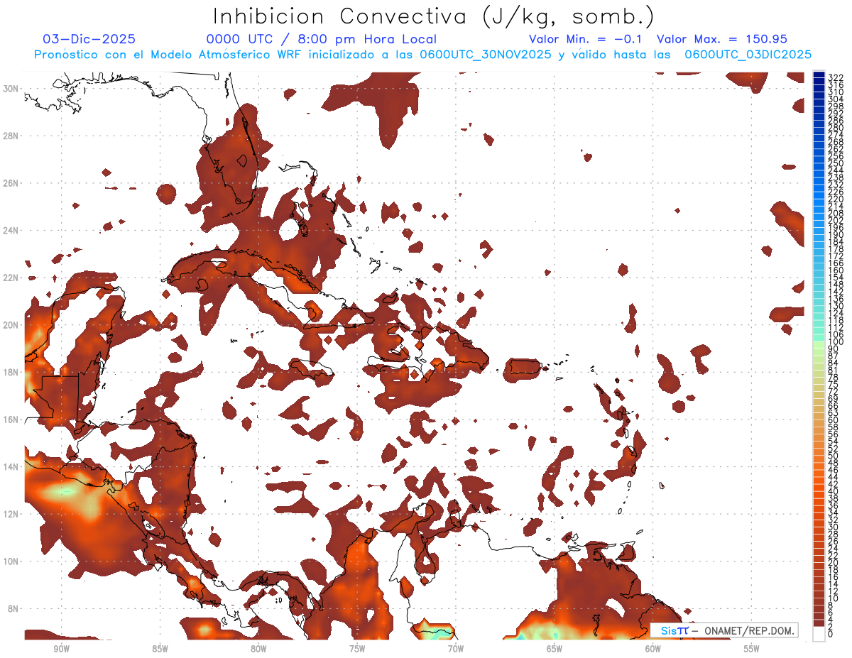Click the "60W" longitude label
852x658 pixels.
point(653,649)
